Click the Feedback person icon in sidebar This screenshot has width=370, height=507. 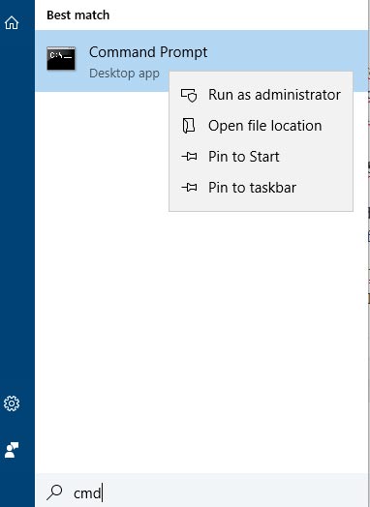click(12, 450)
